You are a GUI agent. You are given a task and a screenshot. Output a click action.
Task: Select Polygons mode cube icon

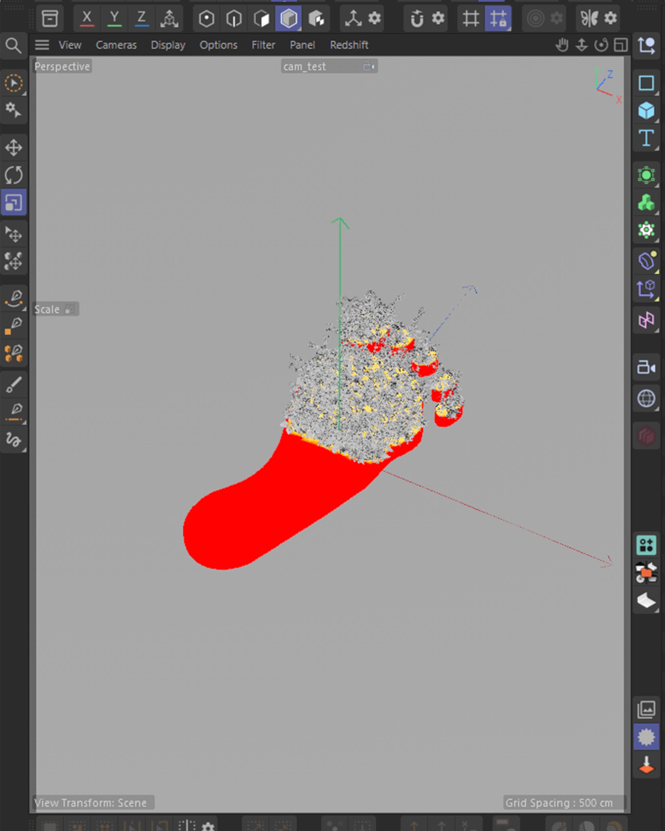(x=261, y=18)
